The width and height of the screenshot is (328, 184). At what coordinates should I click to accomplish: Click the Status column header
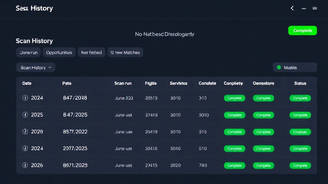click(x=300, y=83)
